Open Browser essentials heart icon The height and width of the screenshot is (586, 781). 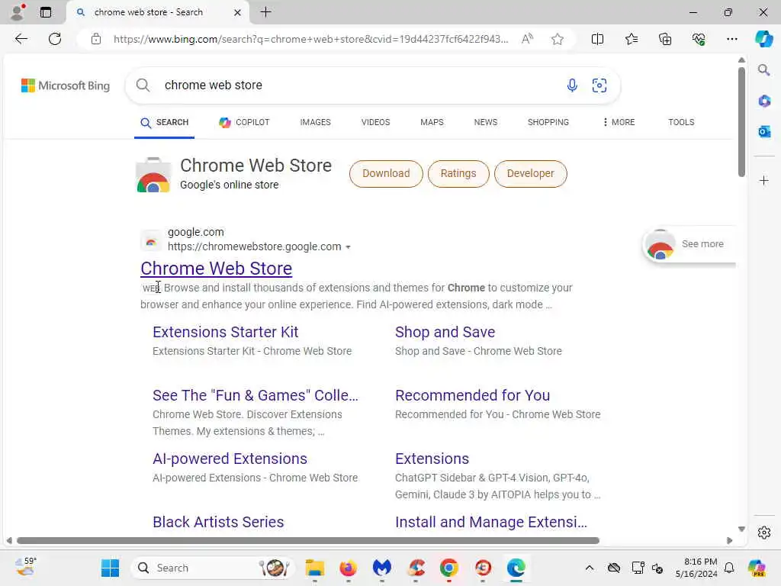pyautogui.click(x=699, y=39)
